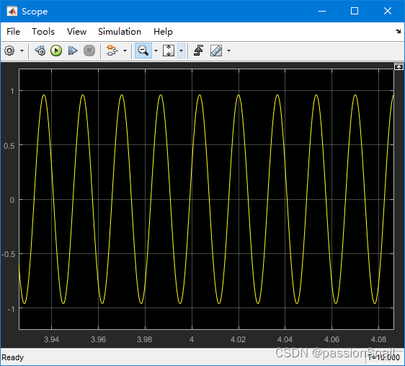Run the simulation with green play button
Viewport: 405px width, 366px height.
[56, 51]
